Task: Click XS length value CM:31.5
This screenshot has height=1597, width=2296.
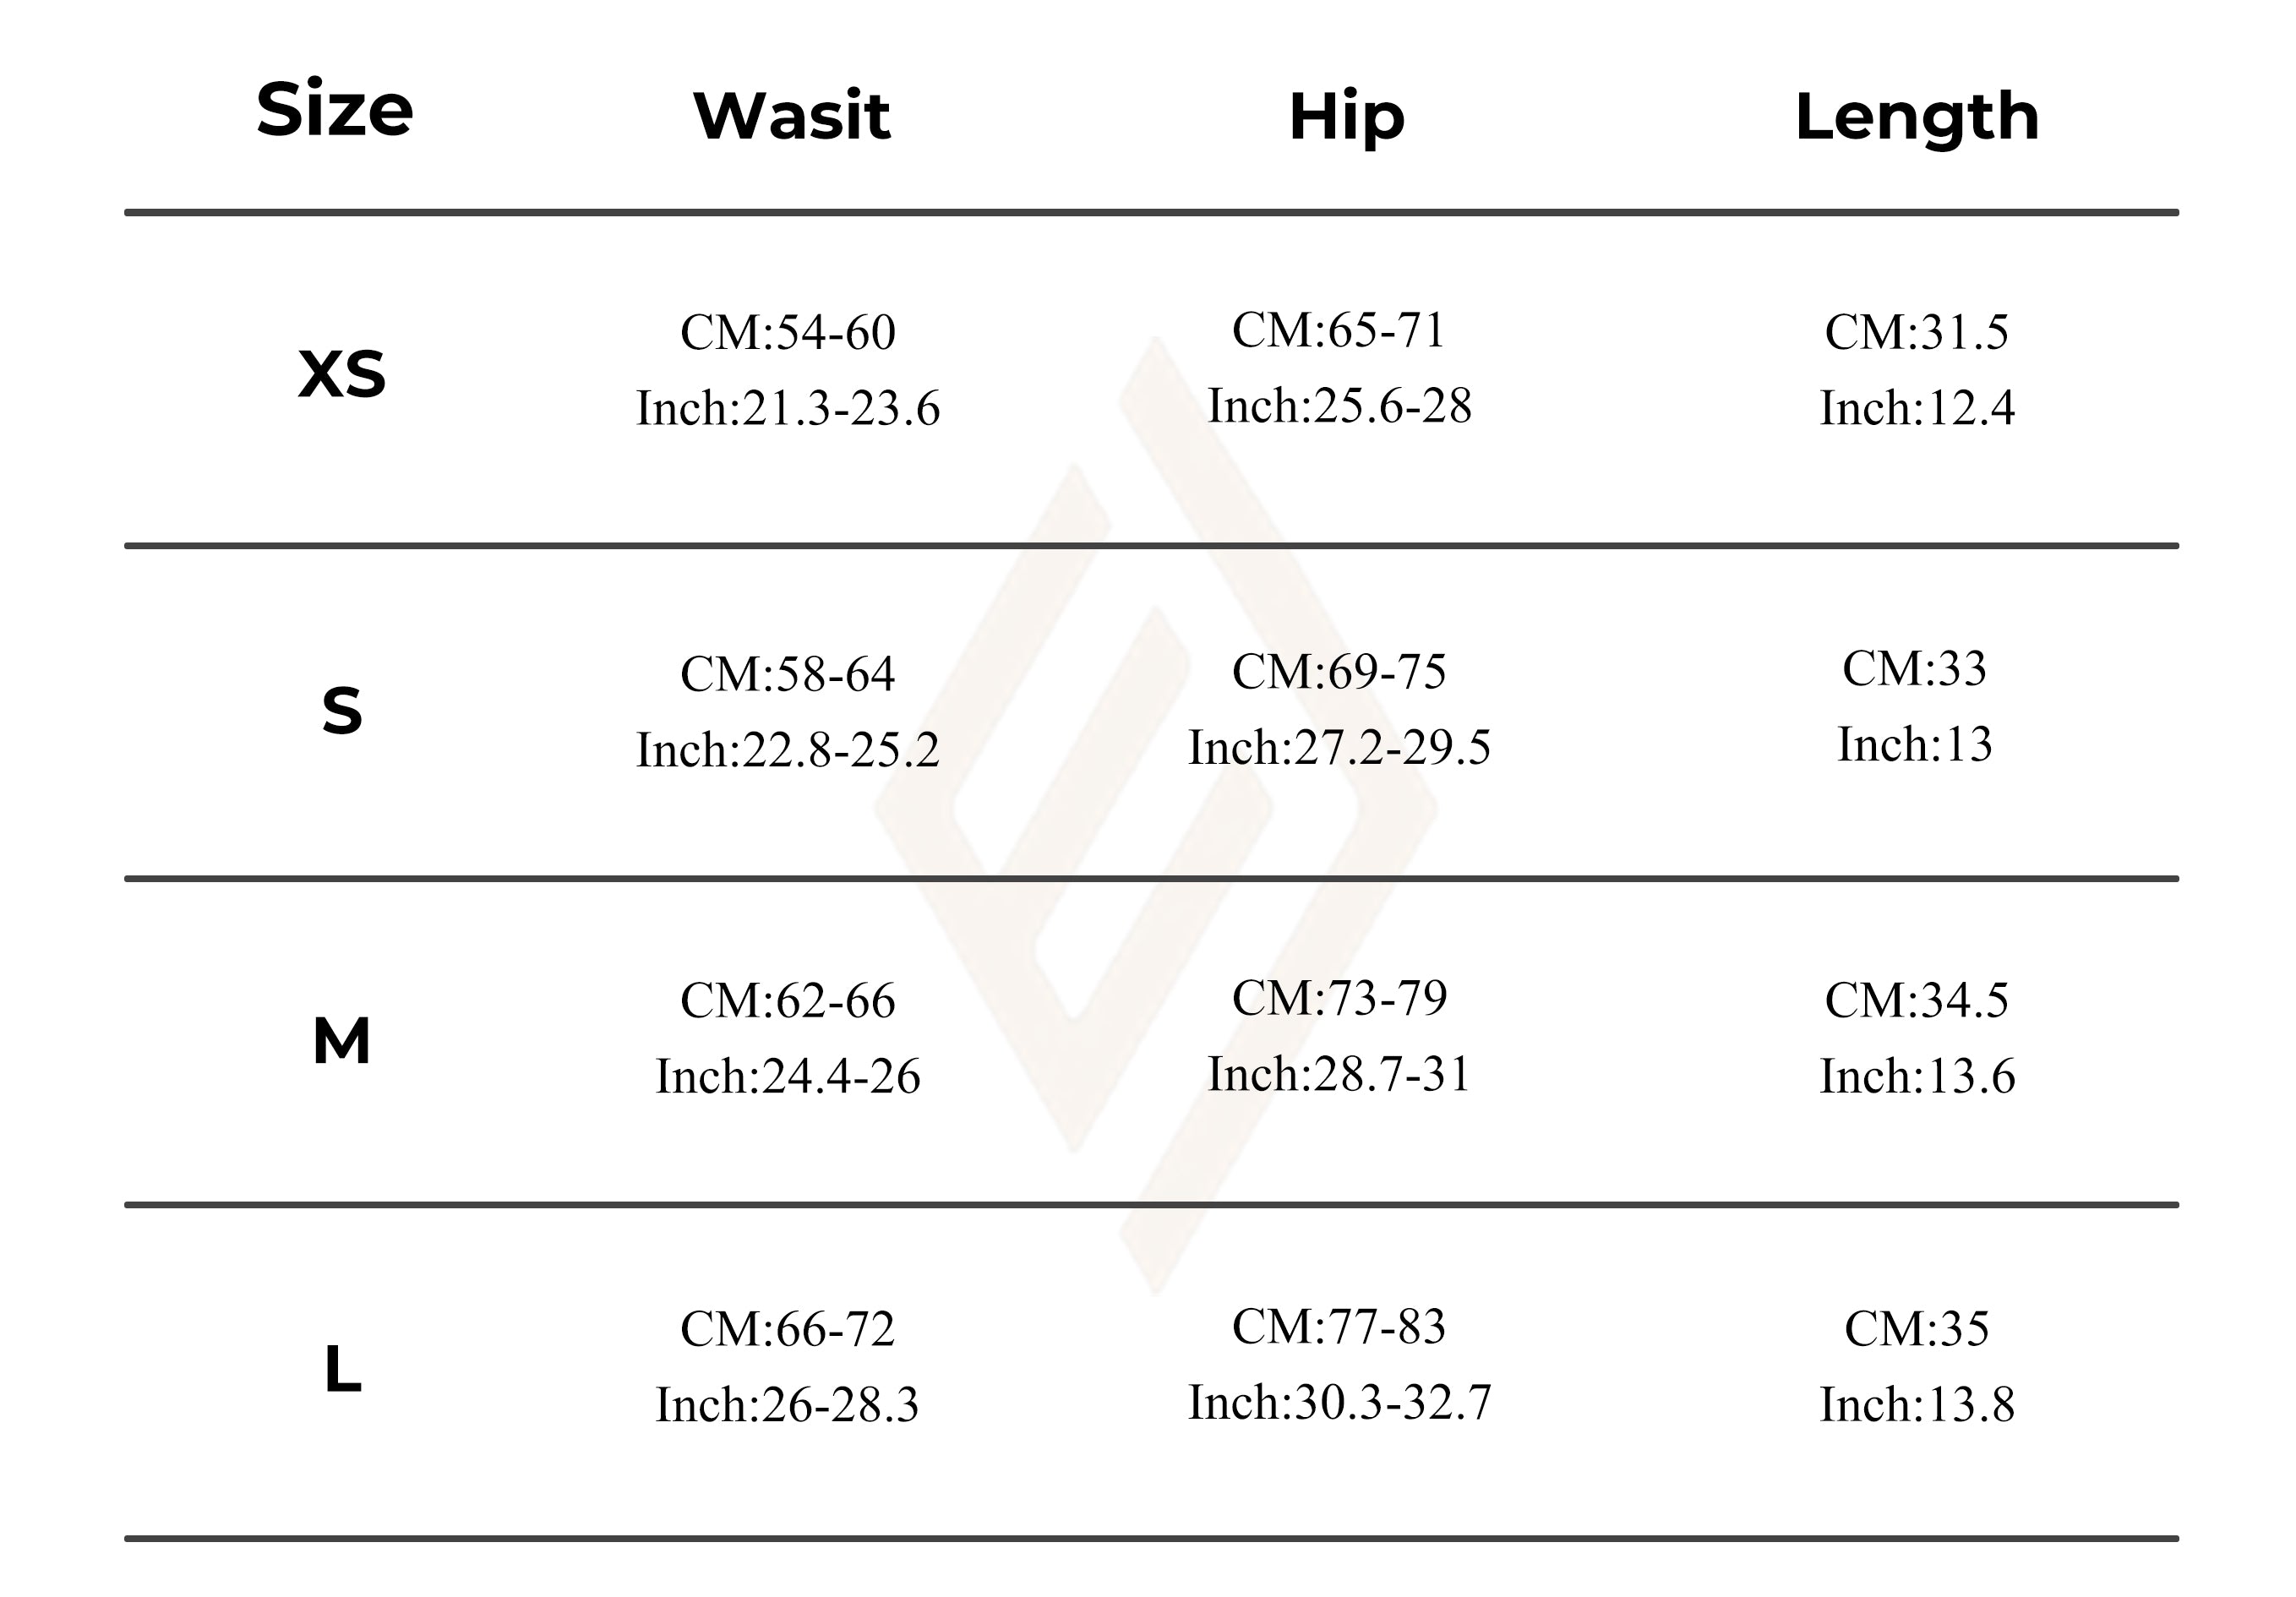Action: [x=1916, y=332]
